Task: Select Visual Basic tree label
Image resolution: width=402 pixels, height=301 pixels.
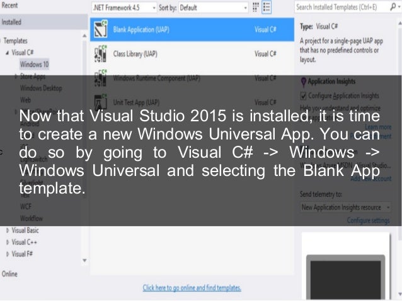Action: pos(25,230)
